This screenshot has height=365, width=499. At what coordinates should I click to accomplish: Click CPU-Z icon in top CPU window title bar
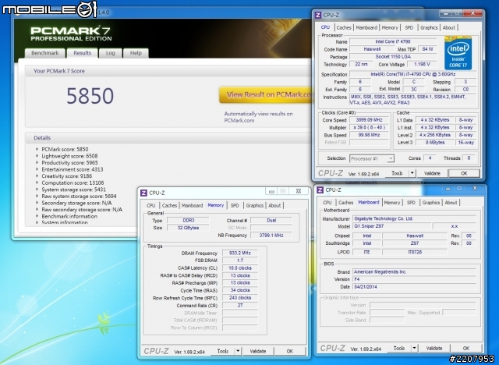(317, 15)
